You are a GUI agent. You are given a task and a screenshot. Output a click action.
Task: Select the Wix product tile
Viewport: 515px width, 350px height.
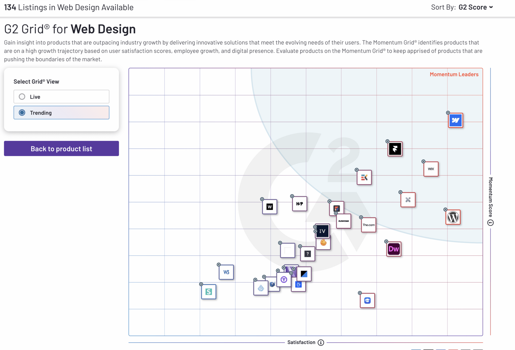pyautogui.click(x=431, y=169)
